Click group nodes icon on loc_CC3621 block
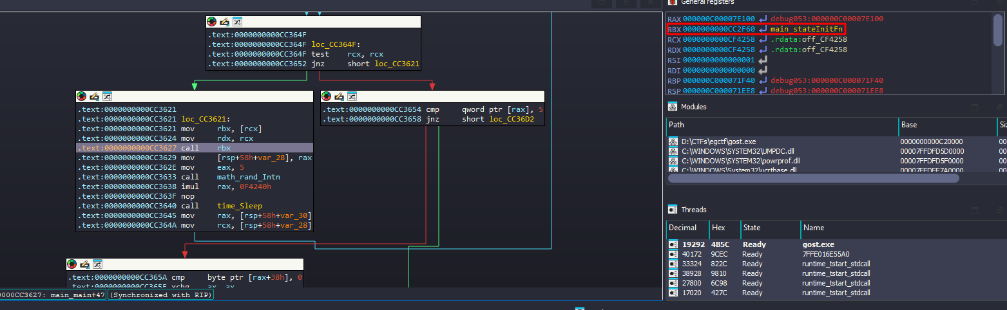 click(107, 96)
